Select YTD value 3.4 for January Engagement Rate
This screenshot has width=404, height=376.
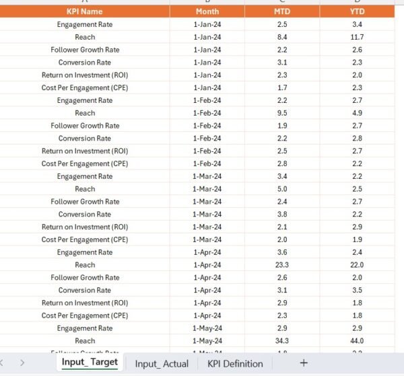tap(357, 24)
